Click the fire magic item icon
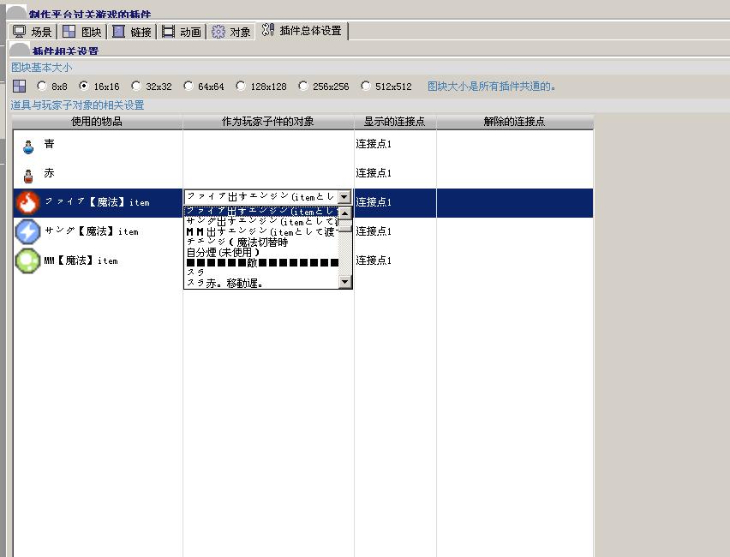Screen dimensions: 730x557 [28, 202]
